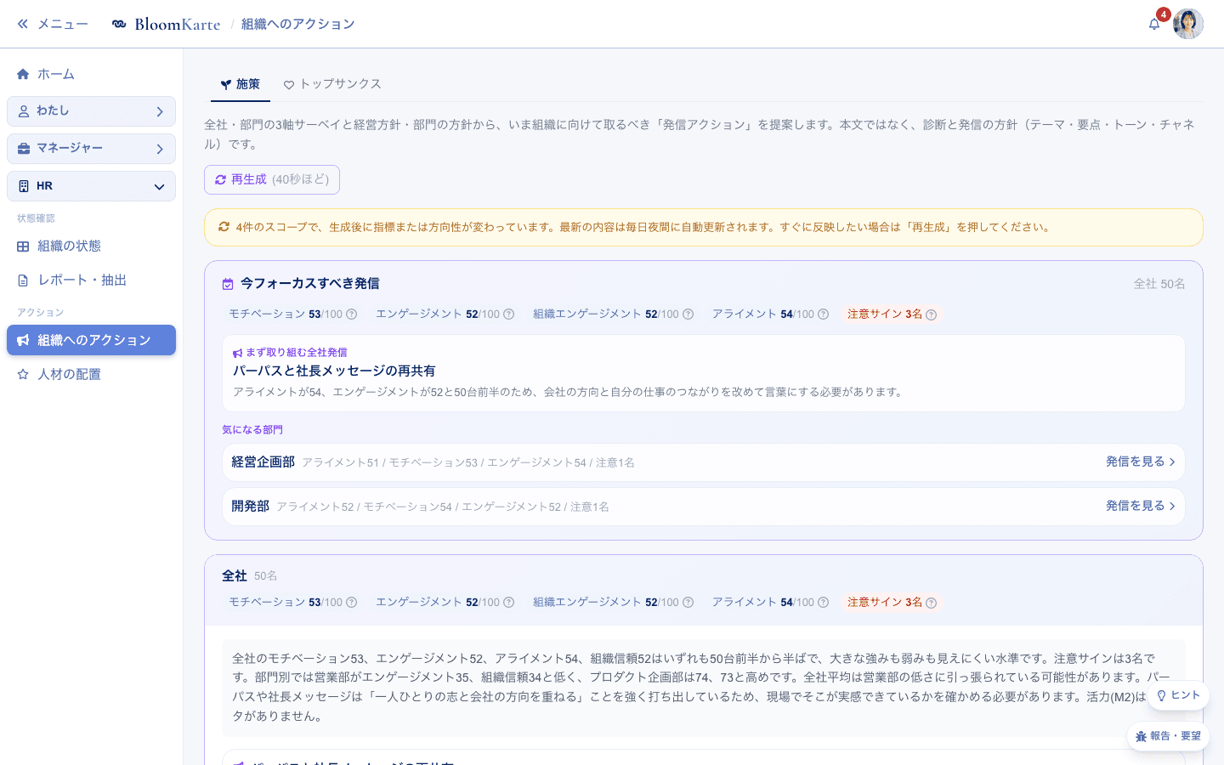Image resolution: width=1224 pixels, height=765 pixels.
Task: Click the help icon beside focus card アライメント 54
Action: 823,314
